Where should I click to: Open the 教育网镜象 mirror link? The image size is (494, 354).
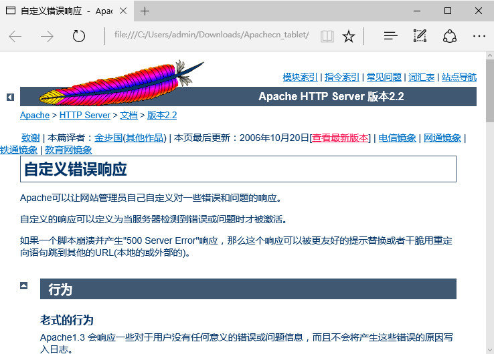tap(68, 150)
